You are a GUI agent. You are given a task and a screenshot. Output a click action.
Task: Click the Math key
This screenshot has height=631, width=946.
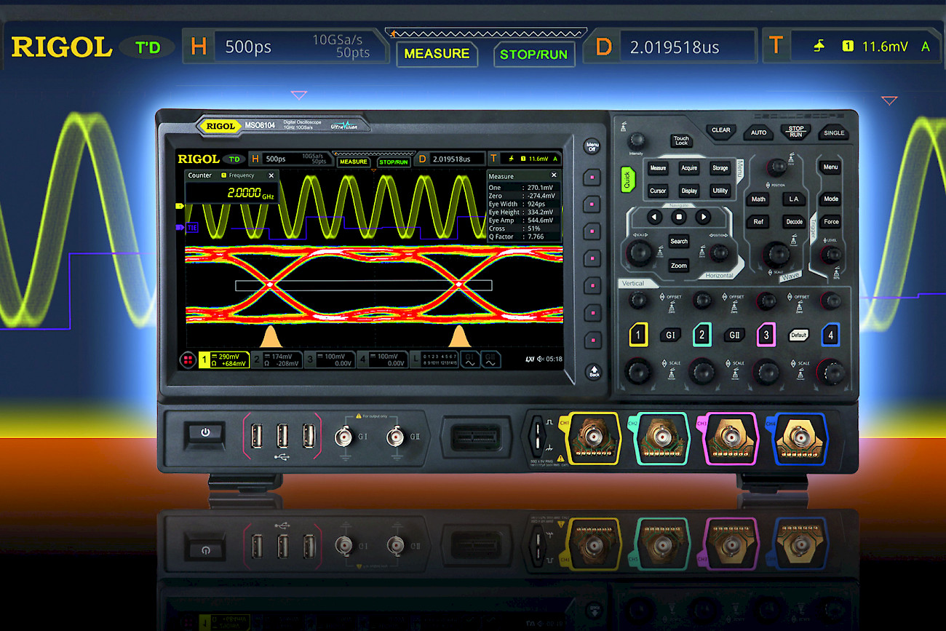point(758,199)
